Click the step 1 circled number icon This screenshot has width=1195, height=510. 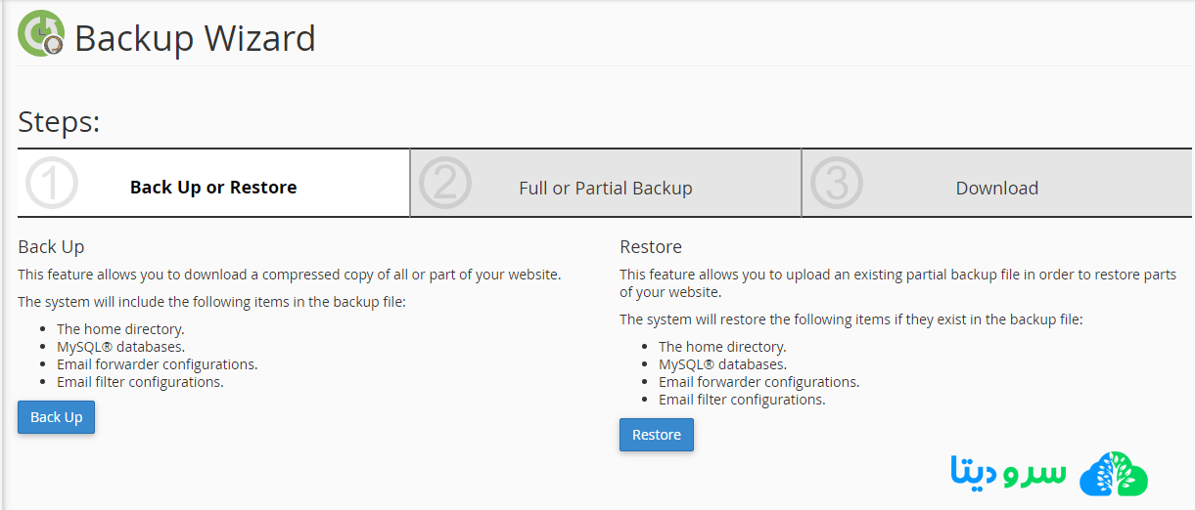pos(52,183)
